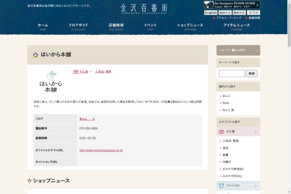The width and height of the screenshot is (291, 194).
Task: Click the souvenir gift icon in sidebar category
Action: 221,131
